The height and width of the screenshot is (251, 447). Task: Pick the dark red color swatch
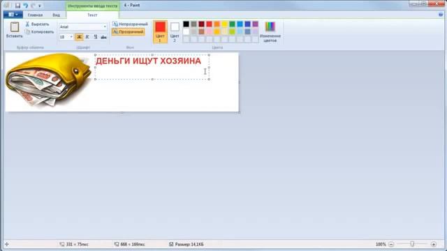click(x=202, y=24)
